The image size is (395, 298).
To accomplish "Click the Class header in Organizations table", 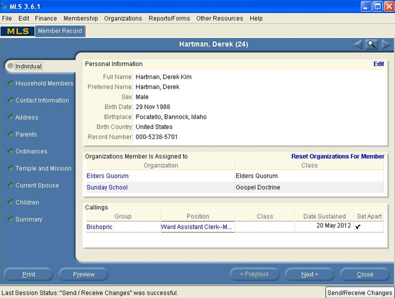I will coord(309,165).
